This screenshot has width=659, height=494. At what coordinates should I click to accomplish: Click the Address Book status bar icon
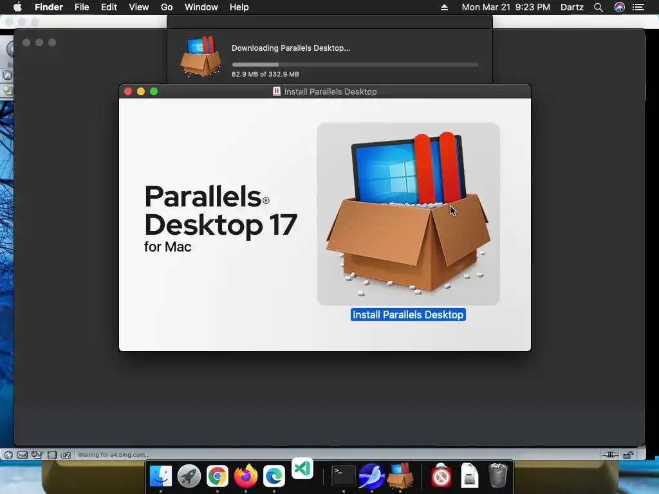click(51, 455)
